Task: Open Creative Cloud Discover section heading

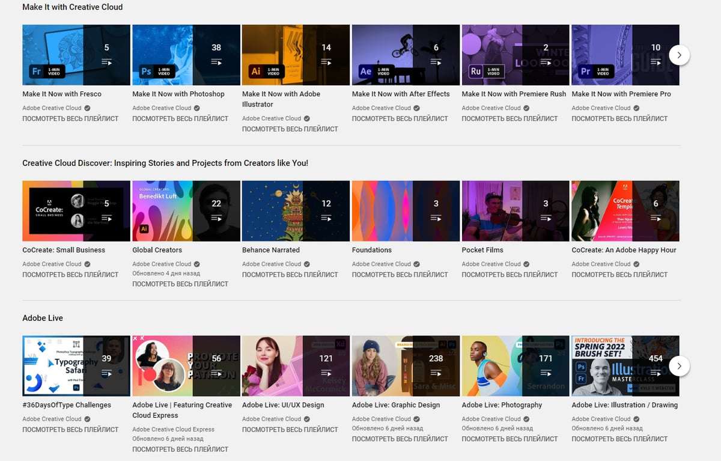Action: click(x=165, y=163)
